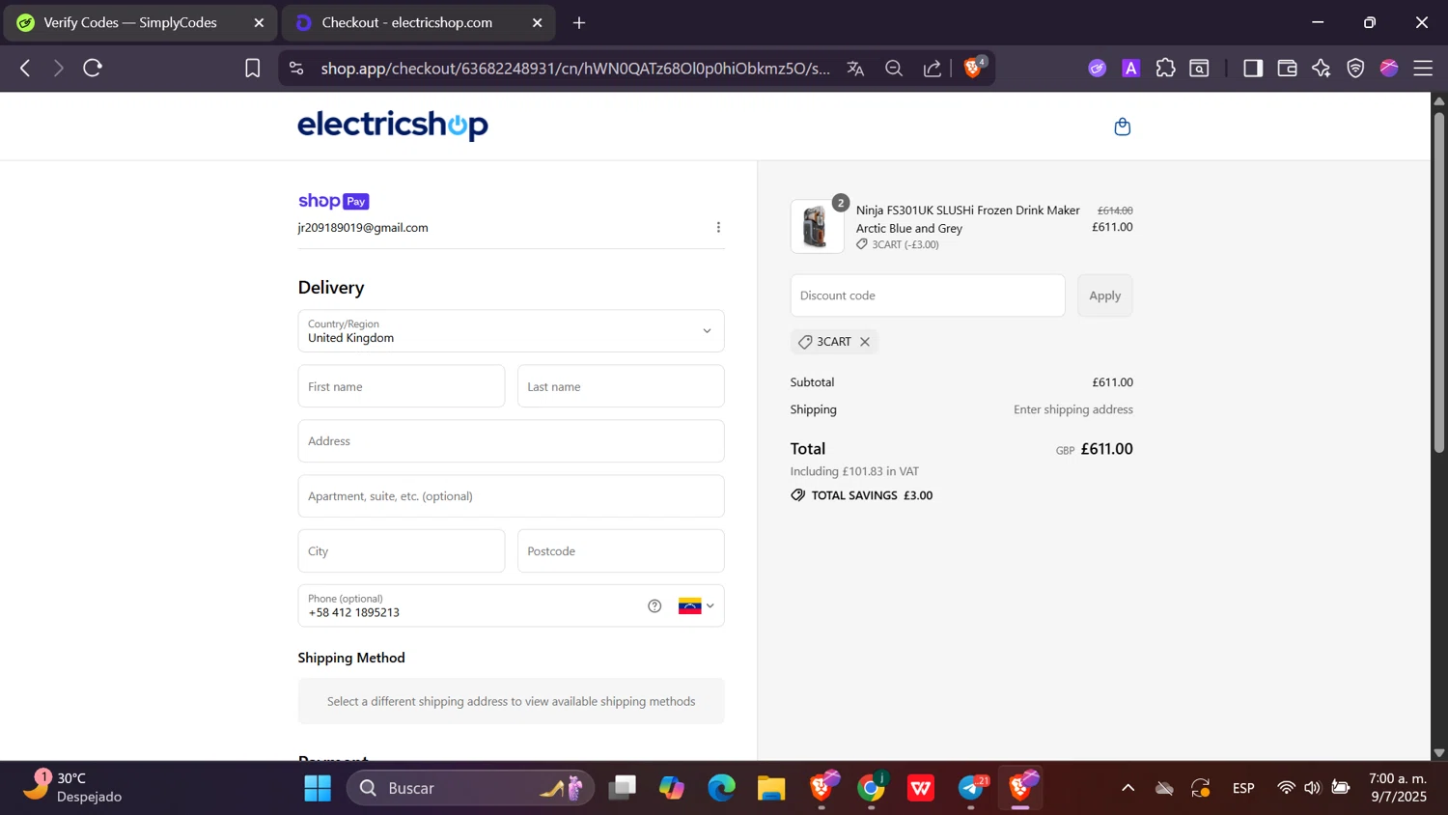
Task: Click the Windows taskbar search box
Action: pyautogui.click(x=470, y=788)
